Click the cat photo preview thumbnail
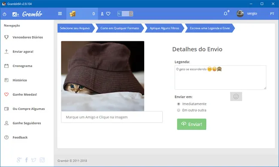Viewport: 279px width, 167px height. (103, 76)
